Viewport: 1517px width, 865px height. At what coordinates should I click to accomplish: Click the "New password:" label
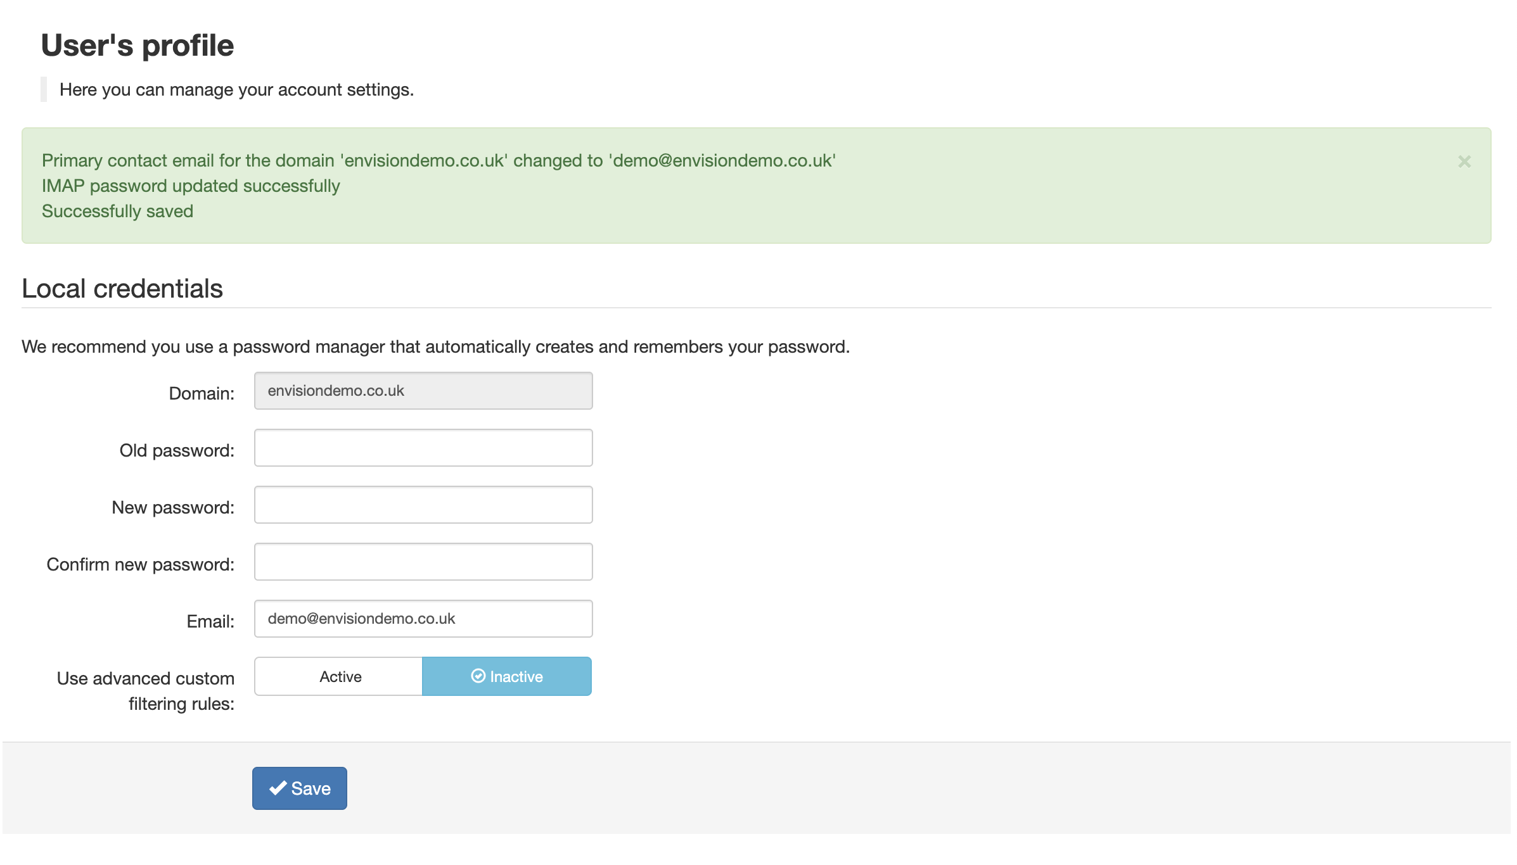pyautogui.click(x=173, y=507)
